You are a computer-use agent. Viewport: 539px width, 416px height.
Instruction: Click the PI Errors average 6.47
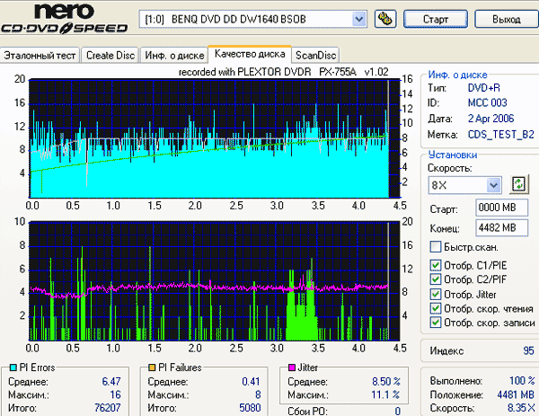pos(111,382)
